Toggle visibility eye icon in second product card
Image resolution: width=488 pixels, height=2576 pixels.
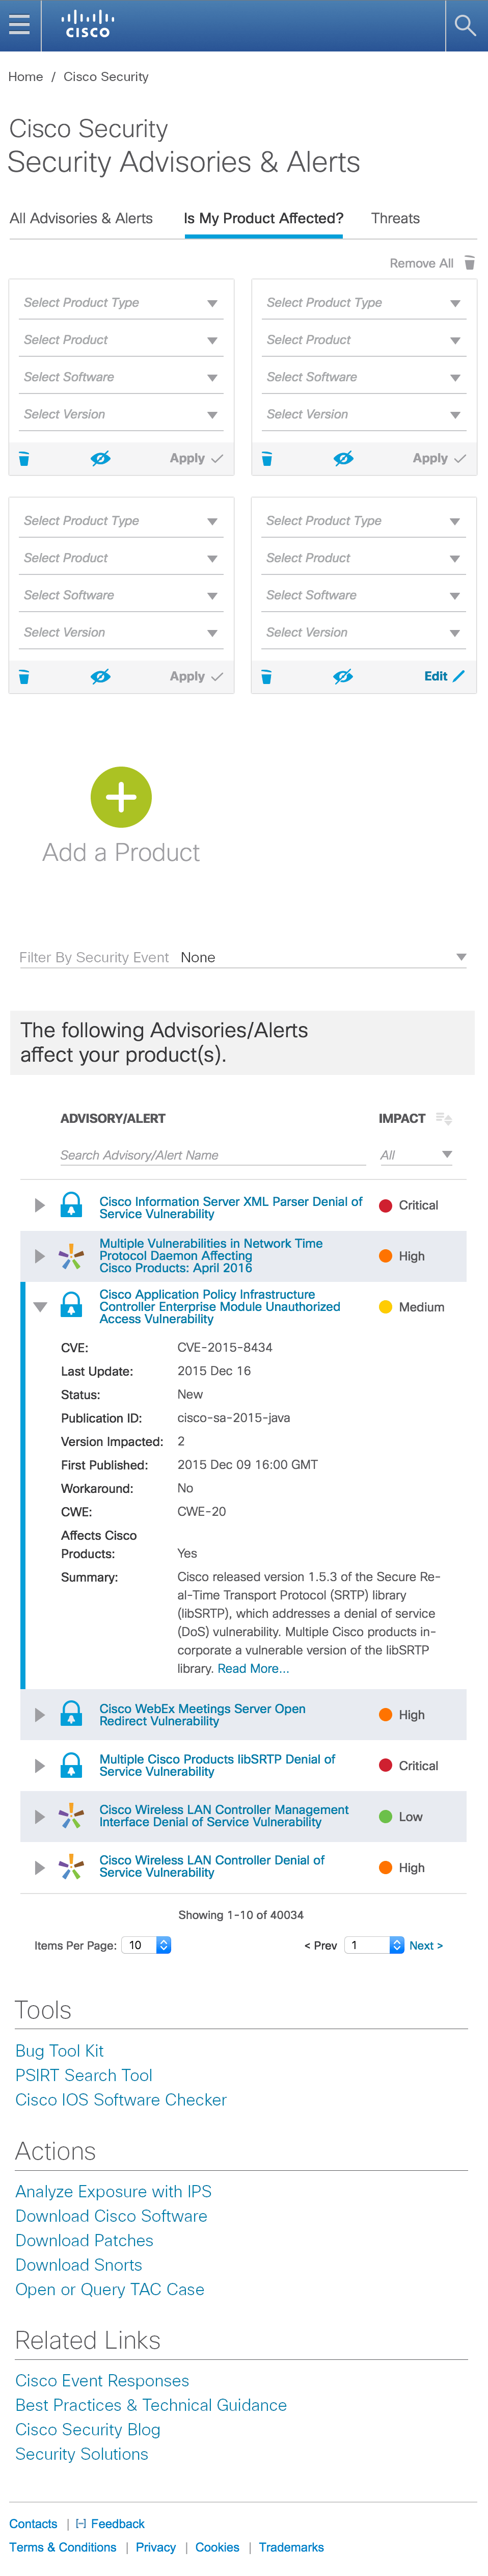coord(343,459)
